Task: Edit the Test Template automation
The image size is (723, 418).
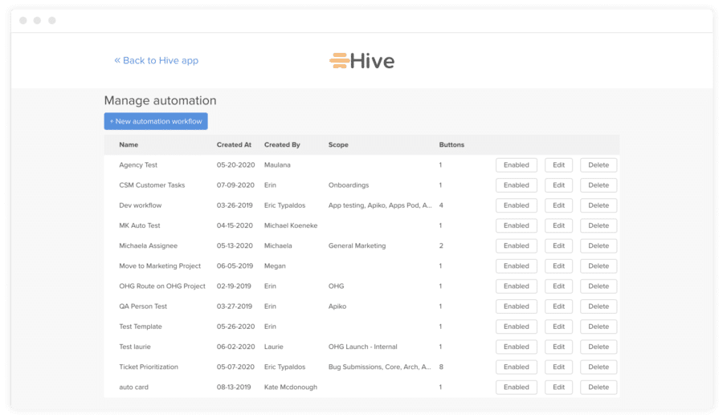Action: pos(558,327)
